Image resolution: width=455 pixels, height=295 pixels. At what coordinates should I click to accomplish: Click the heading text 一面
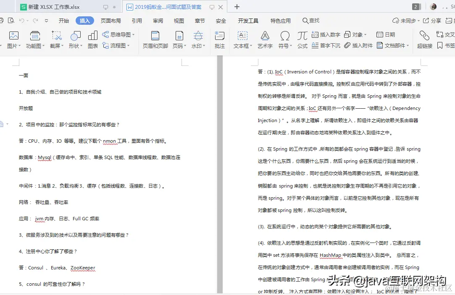coord(24,76)
